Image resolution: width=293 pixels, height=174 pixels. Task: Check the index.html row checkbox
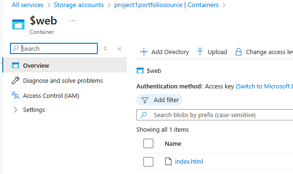pyautogui.click(x=148, y=161)
